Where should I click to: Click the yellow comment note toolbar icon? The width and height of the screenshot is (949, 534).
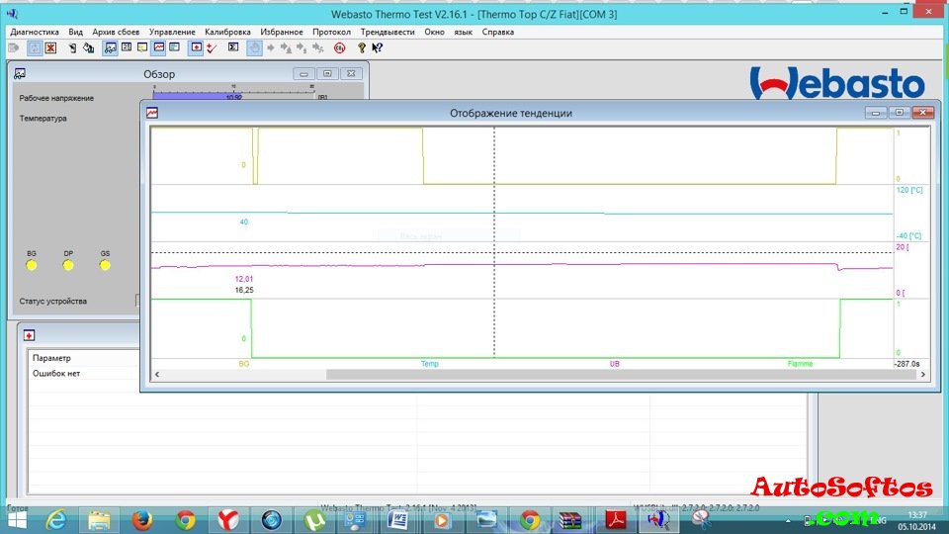click(142, 47)
